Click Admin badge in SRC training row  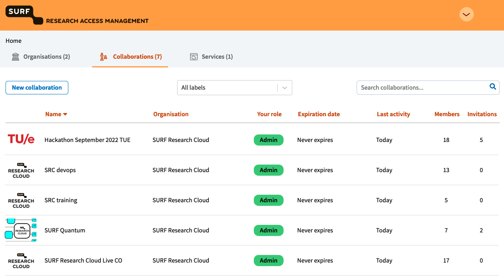click(268, 200)
